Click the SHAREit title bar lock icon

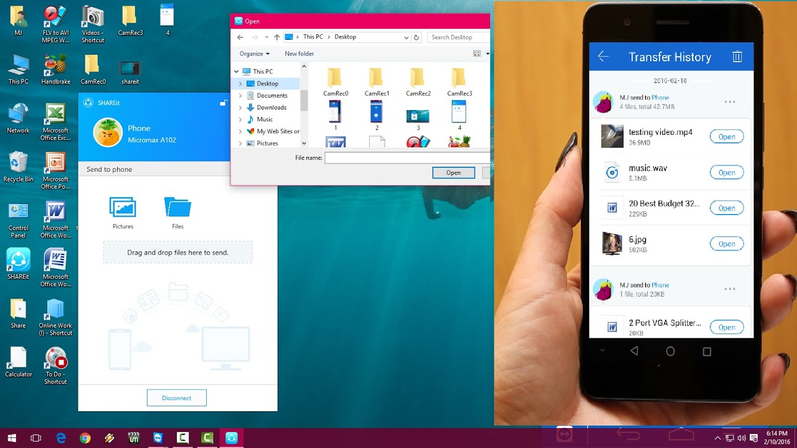point(224,103)
